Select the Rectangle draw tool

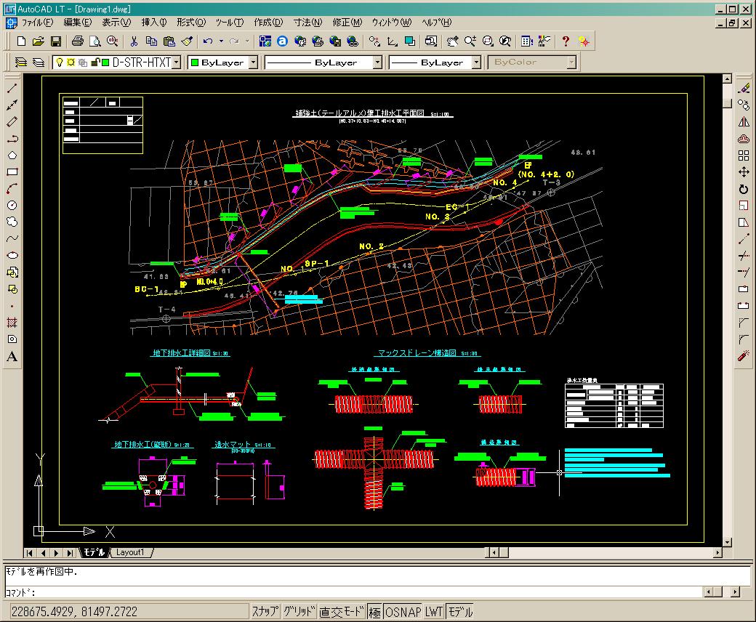point(12,172)
